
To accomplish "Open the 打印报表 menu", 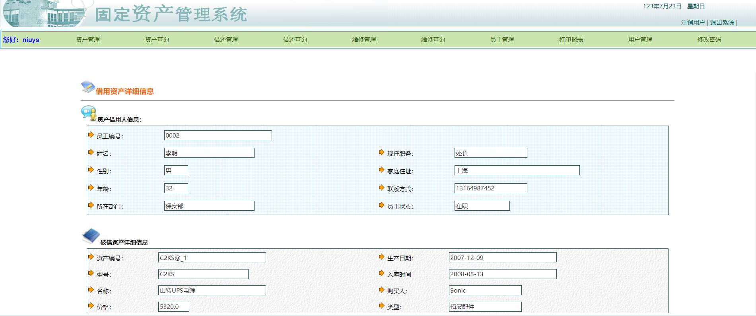I will [571, 40].
